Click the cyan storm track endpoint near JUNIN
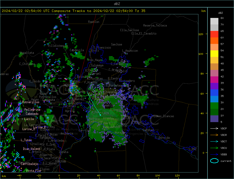Screen dimensions: 234x179 pos(100,115)
